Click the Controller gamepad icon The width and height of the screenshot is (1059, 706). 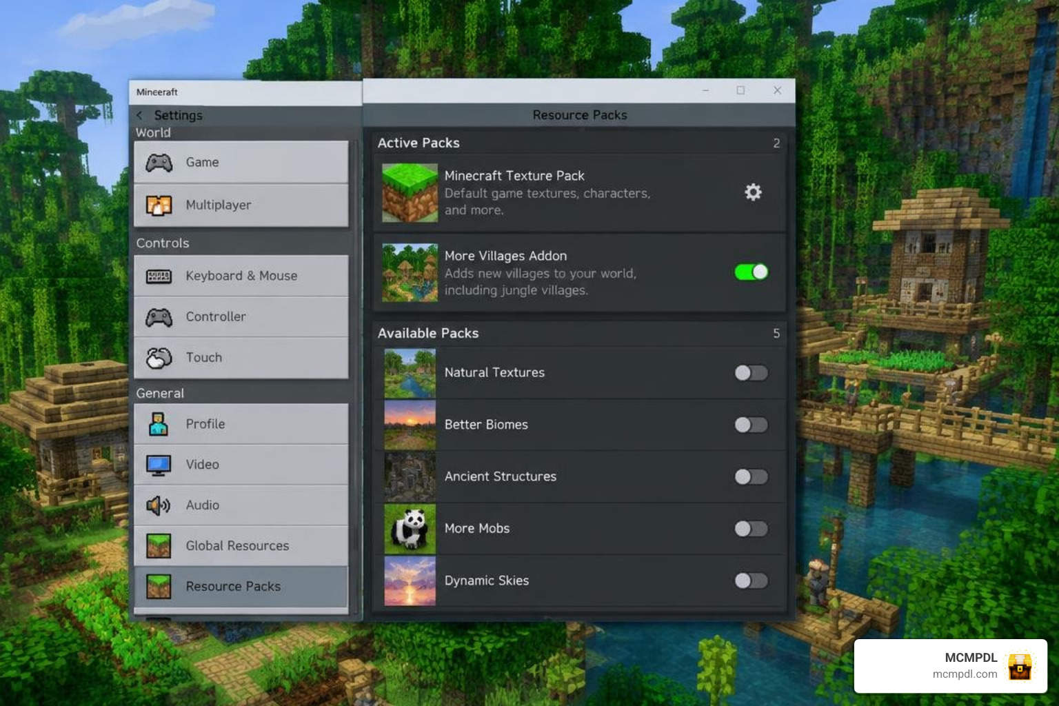pyautogui.click(x=159, y=317)
